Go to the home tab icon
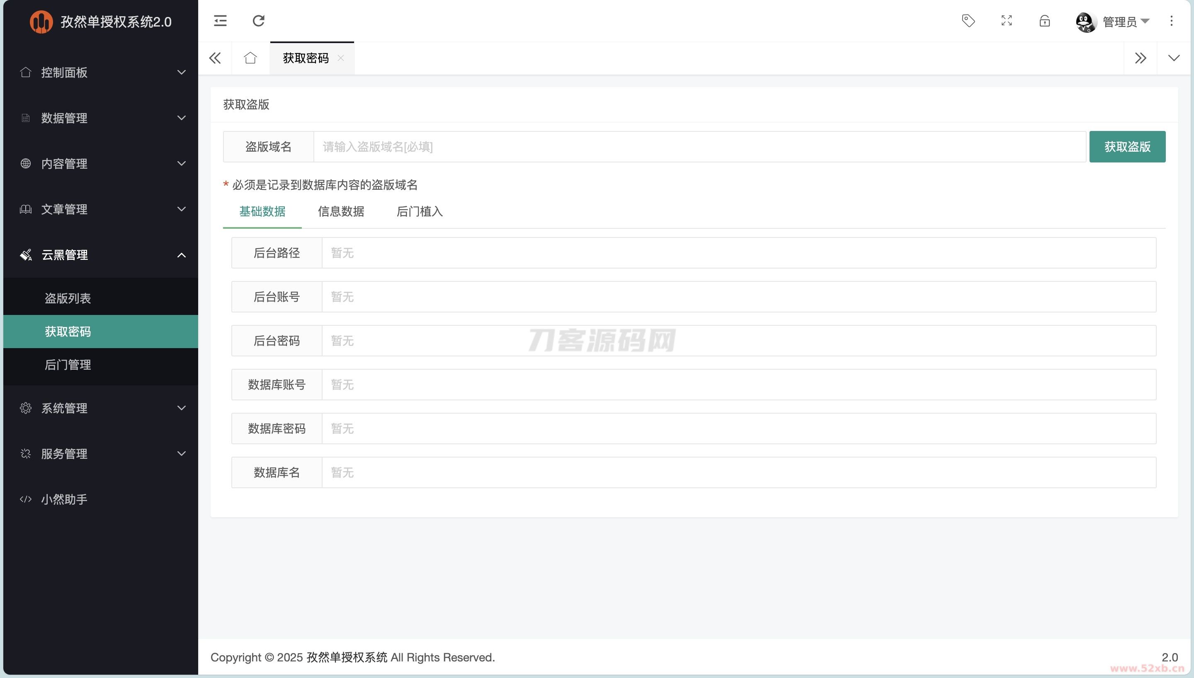The height and width of the screenshot is (678, 1194). click(250, 58)
